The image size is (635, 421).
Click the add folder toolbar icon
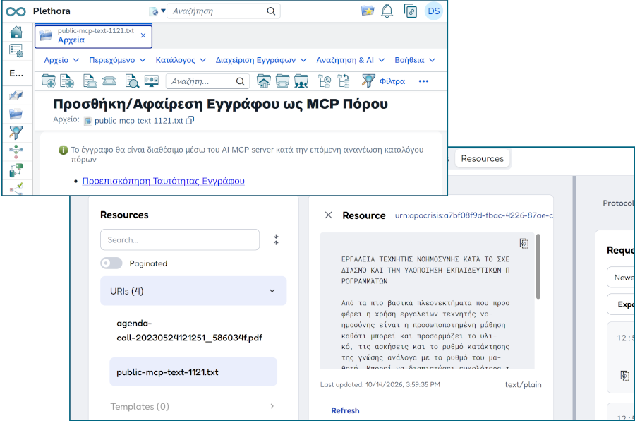(49, 81)
